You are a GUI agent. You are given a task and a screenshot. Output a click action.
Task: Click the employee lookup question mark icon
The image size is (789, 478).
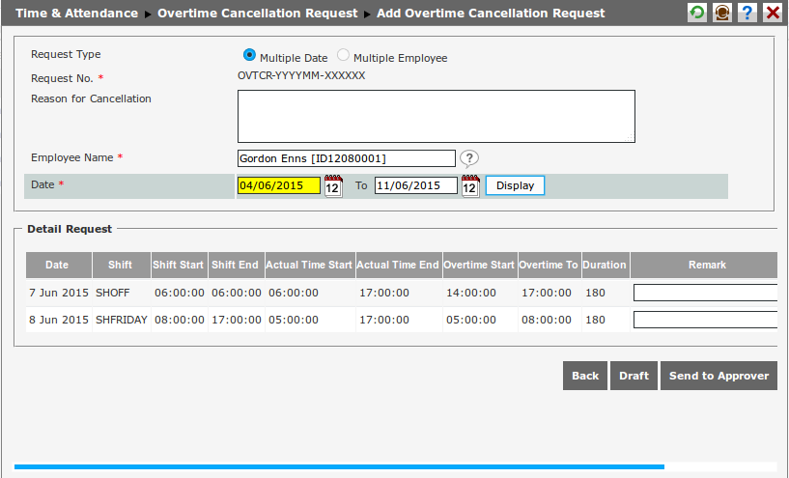tap(468, 158)
